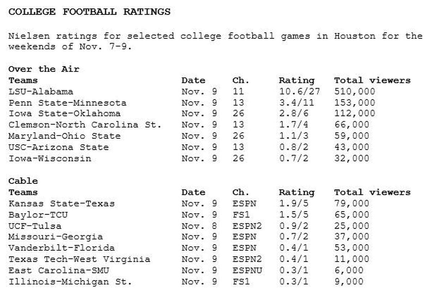Click the 10.6/27 rating value
This screenshot has width=432, height=295.
point(296,91)
